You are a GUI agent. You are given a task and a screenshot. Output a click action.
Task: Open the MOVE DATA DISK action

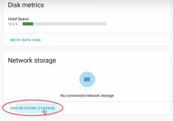(x=25, y=40)
